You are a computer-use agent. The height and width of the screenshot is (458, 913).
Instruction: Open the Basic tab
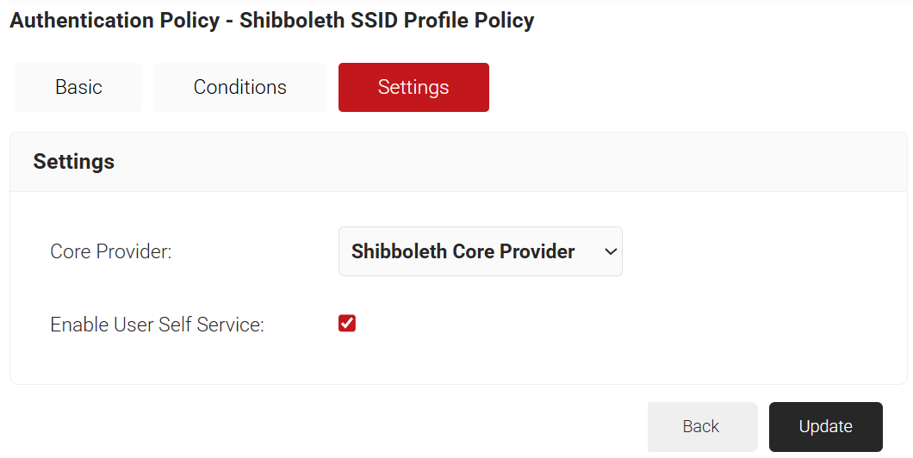coord(78,87)
